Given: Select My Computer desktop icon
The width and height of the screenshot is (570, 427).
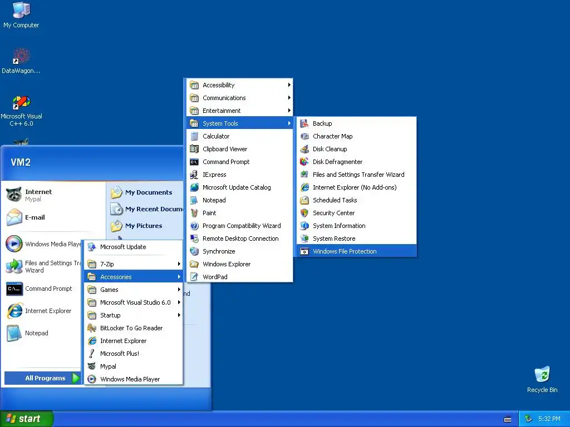Looking at the screenshot, I should tap(21, 15).
